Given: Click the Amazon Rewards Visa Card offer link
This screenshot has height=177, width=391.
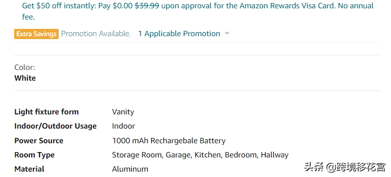Looking at the screenshot, I should (198, 11).
